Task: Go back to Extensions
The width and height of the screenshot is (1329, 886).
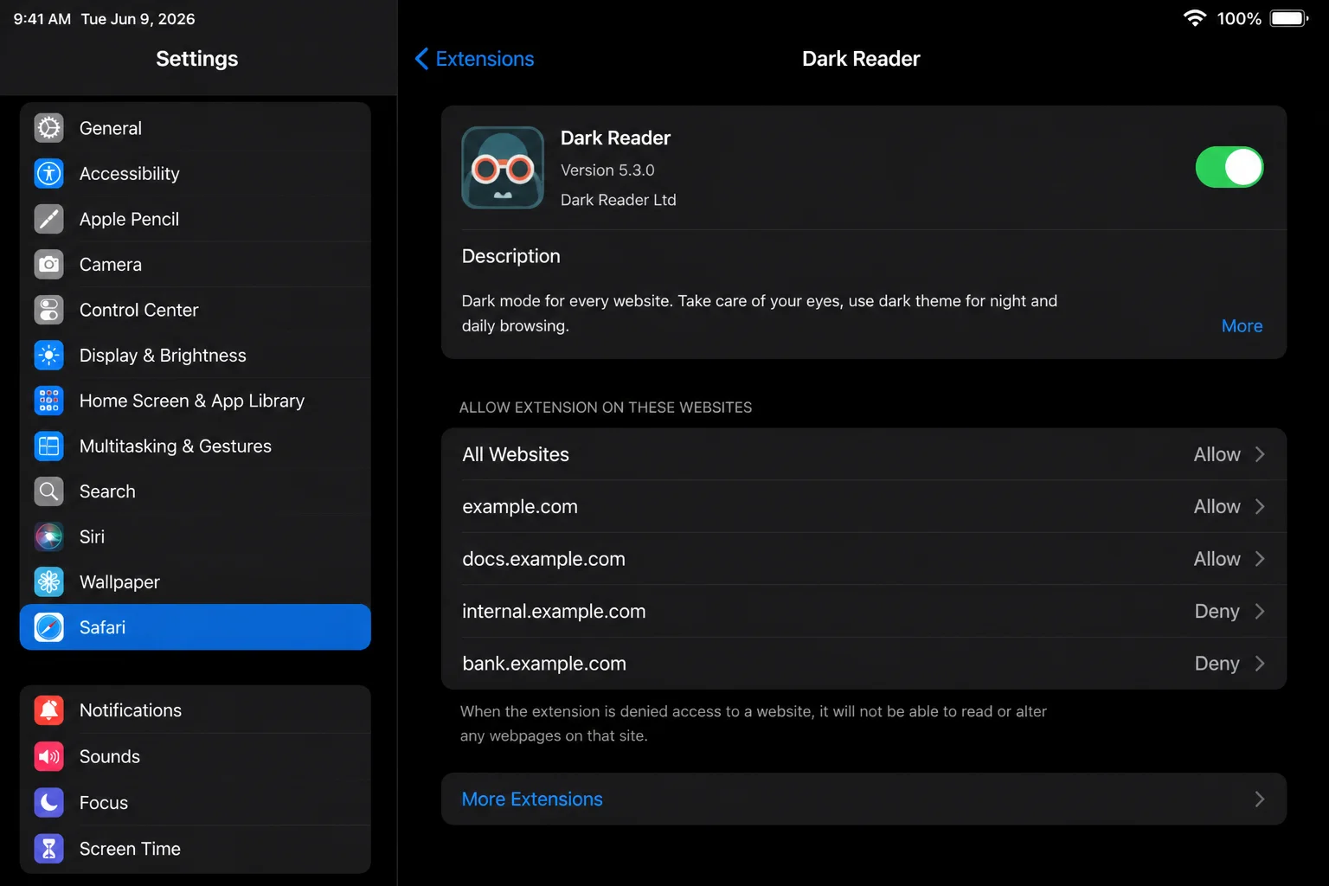Action: point(474,59)
